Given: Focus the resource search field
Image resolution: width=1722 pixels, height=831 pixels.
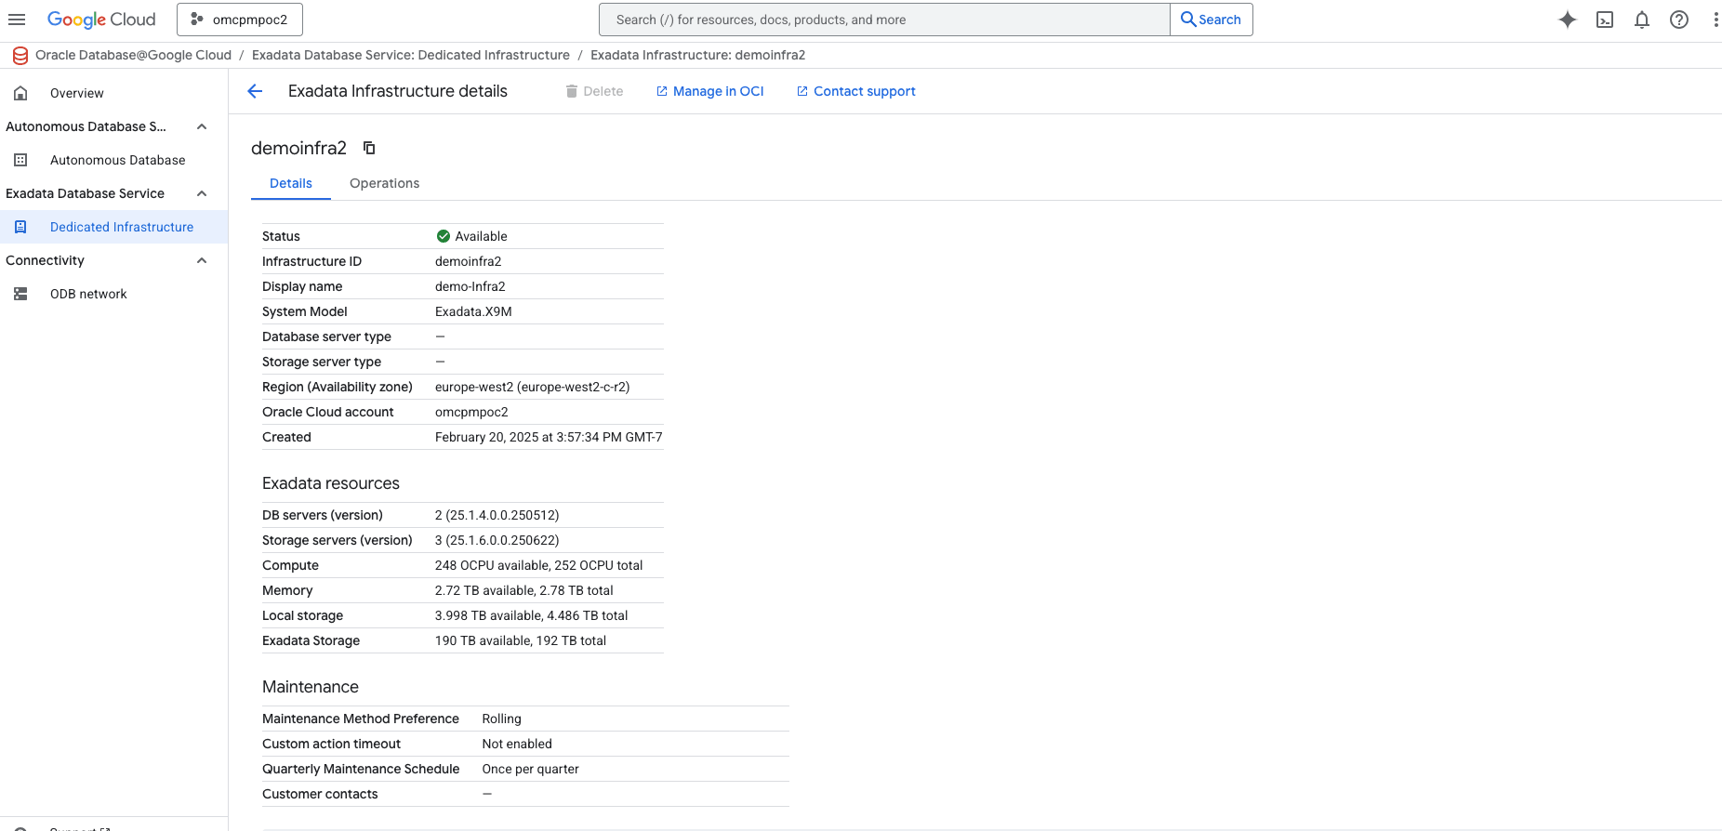Looking at the screenshot, I should [884, 20].
